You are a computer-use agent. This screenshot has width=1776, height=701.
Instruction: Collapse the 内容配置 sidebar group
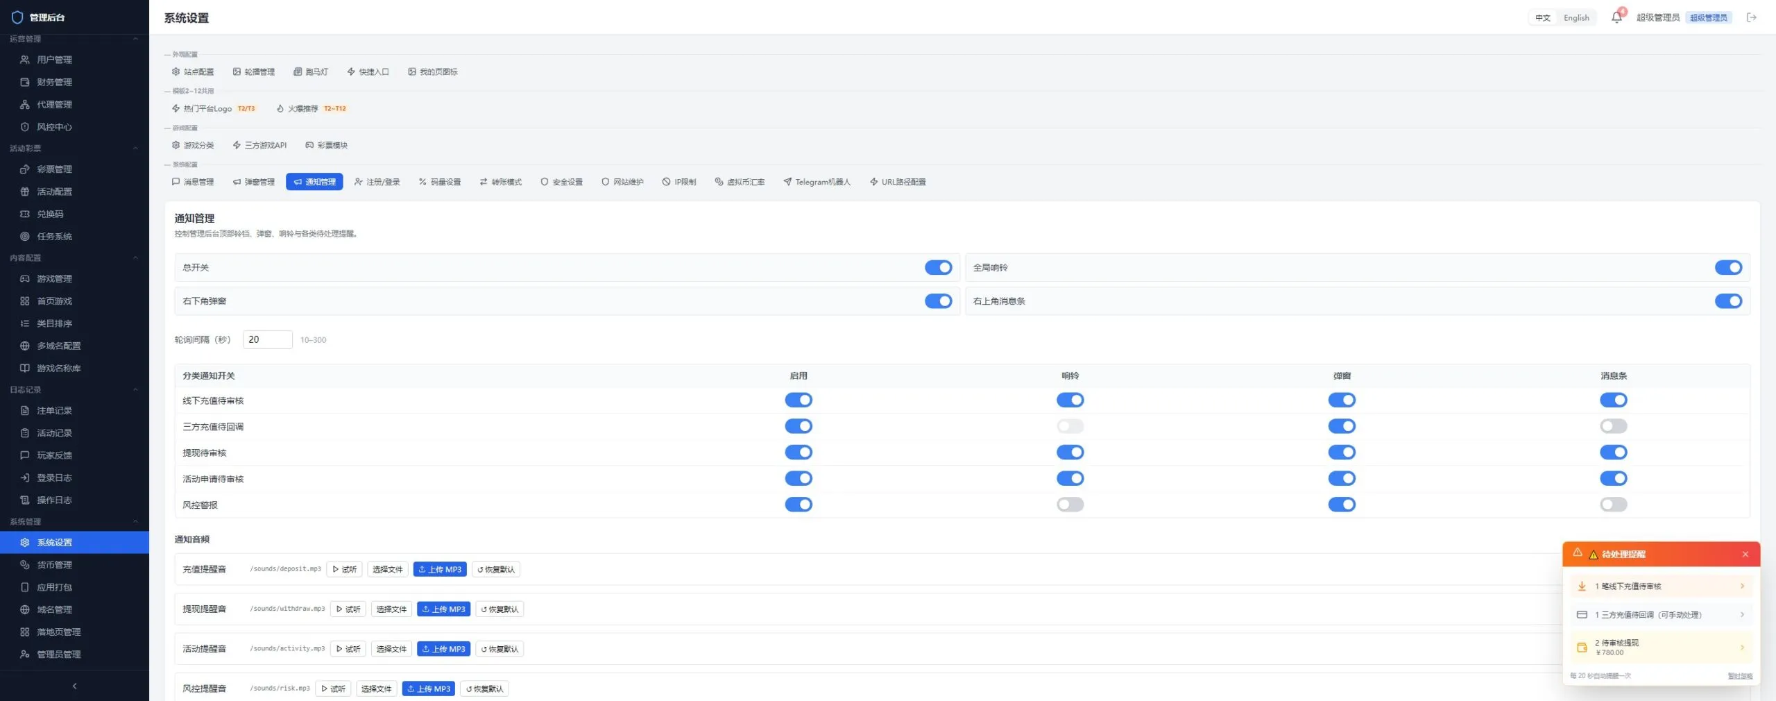pyautogui.click(x=74, y=258)
